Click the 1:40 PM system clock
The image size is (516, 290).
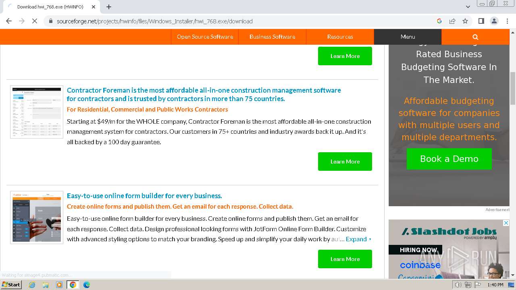point(495,285)
